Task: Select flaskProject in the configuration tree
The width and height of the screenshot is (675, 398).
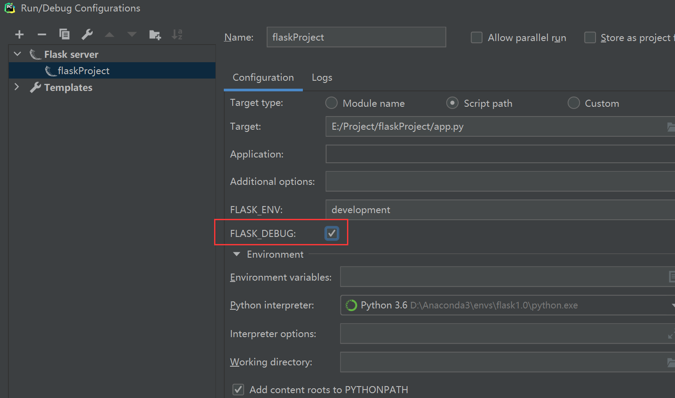Action: coord(83,71)
